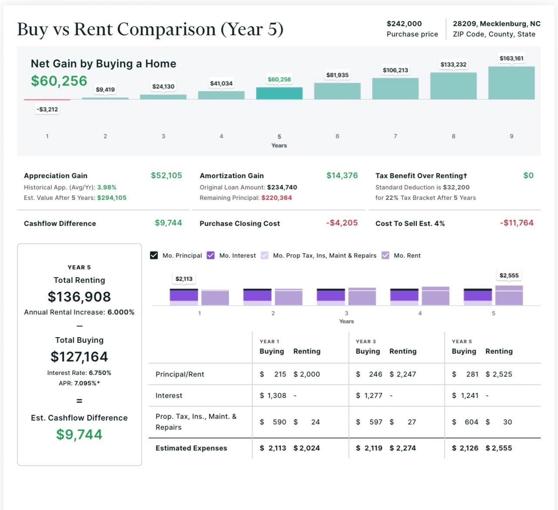
Task: Select the highlighted year 5 bar $60,256
Action: [279, 93]
